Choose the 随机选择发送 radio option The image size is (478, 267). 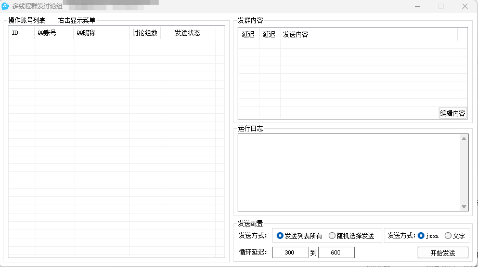(x=332, y=236)
